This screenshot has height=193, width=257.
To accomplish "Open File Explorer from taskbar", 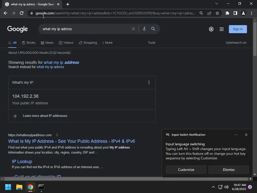I will pos(19,187).
